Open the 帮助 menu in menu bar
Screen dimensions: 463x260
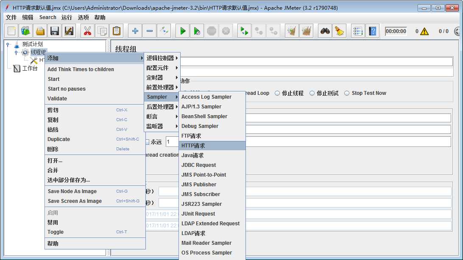pos(100,17)
